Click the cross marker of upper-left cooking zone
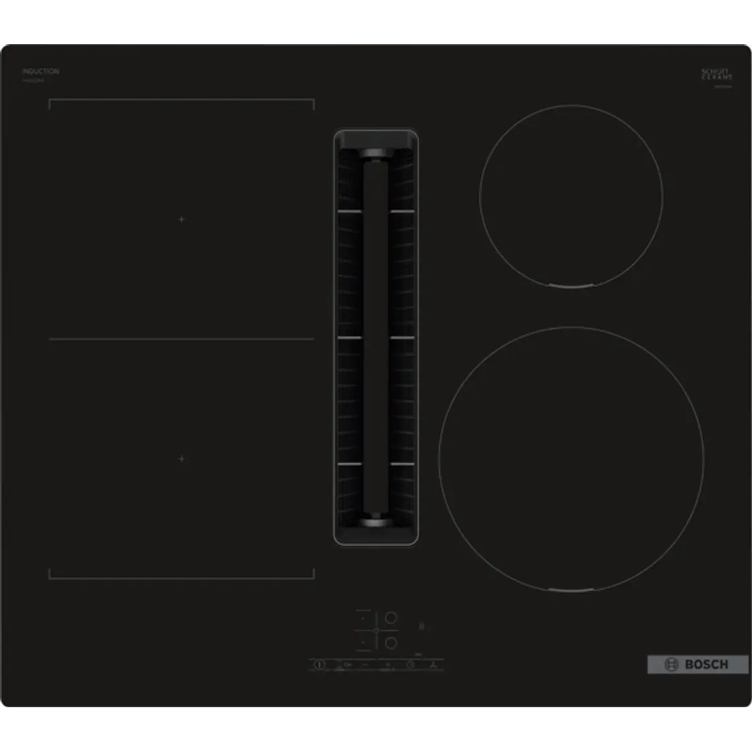Image resolution: width=752 pixels, height=752 pixels. coord(181,219)
